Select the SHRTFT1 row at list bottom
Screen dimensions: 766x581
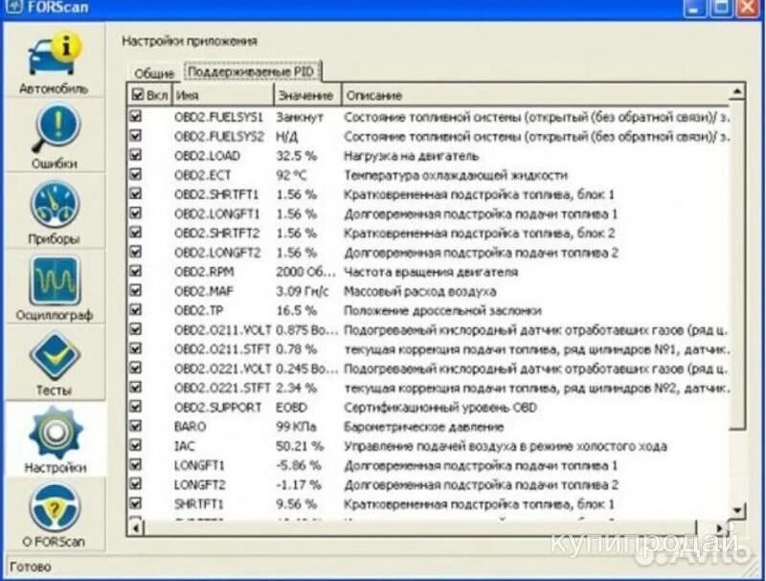[x=199, y=504]
